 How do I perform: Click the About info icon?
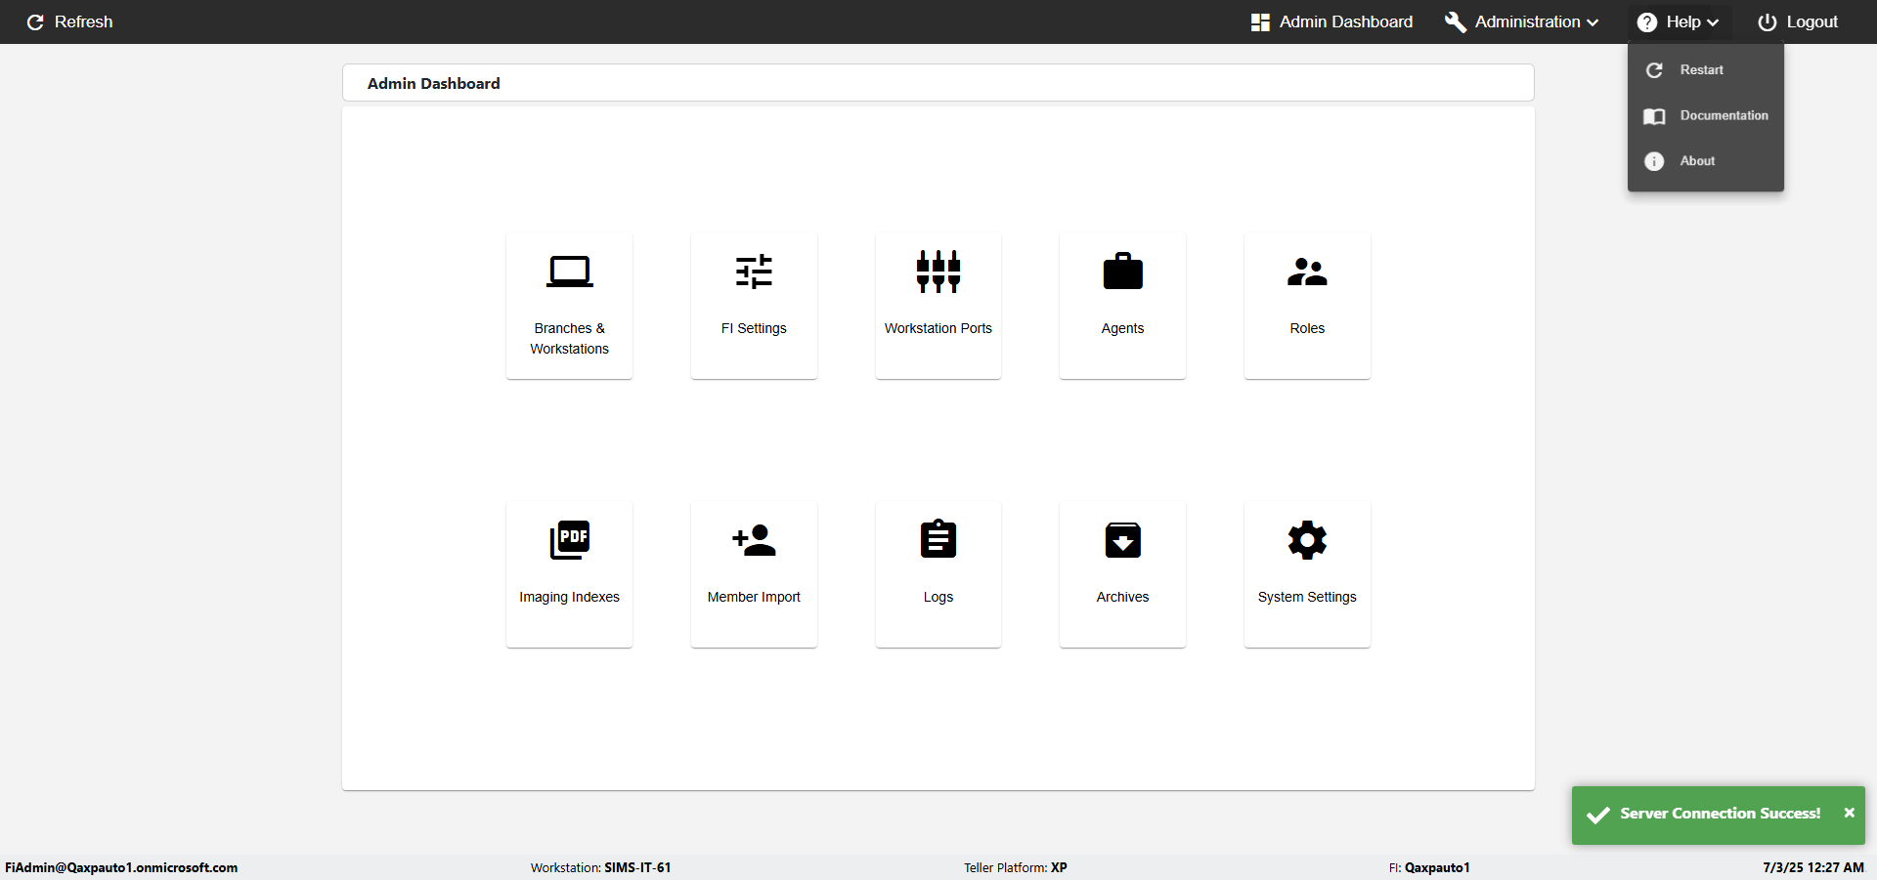pos(1654,161)
